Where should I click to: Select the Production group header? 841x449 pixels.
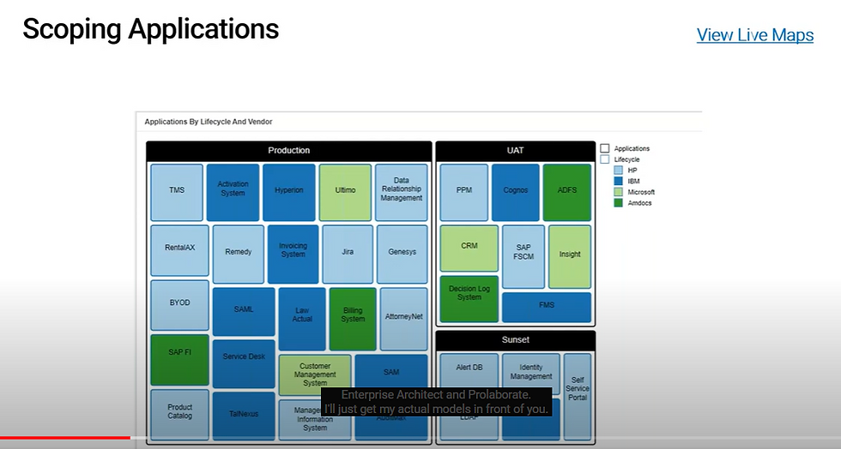click(289, 151)
